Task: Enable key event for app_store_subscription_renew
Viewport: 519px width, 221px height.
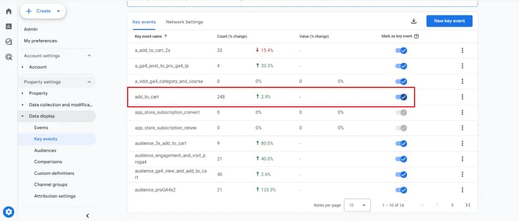Action: click(x=401, y=128)
